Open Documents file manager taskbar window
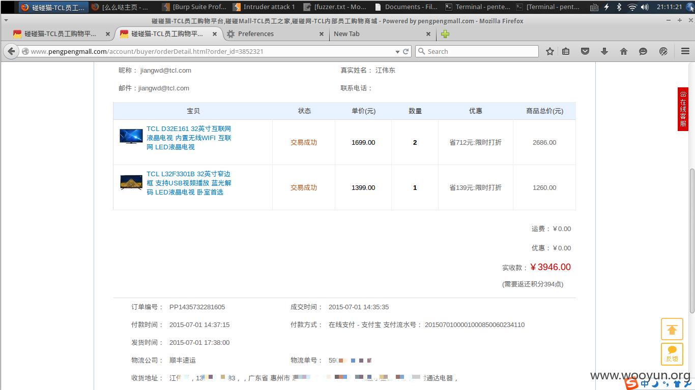 click(406, 7)
